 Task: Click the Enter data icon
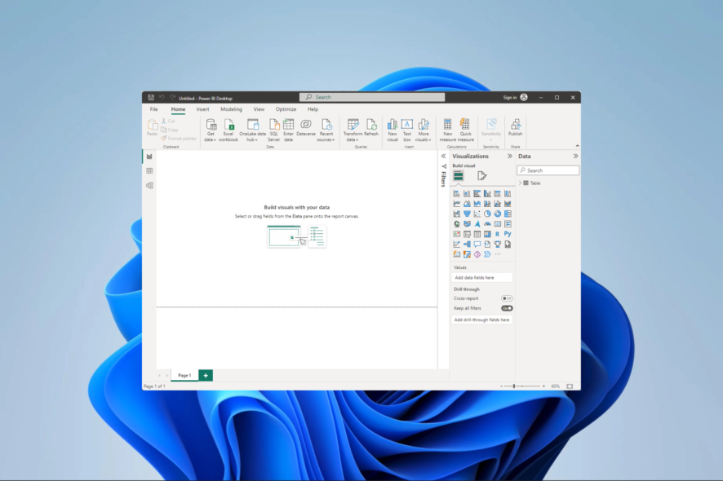[288, 130]
